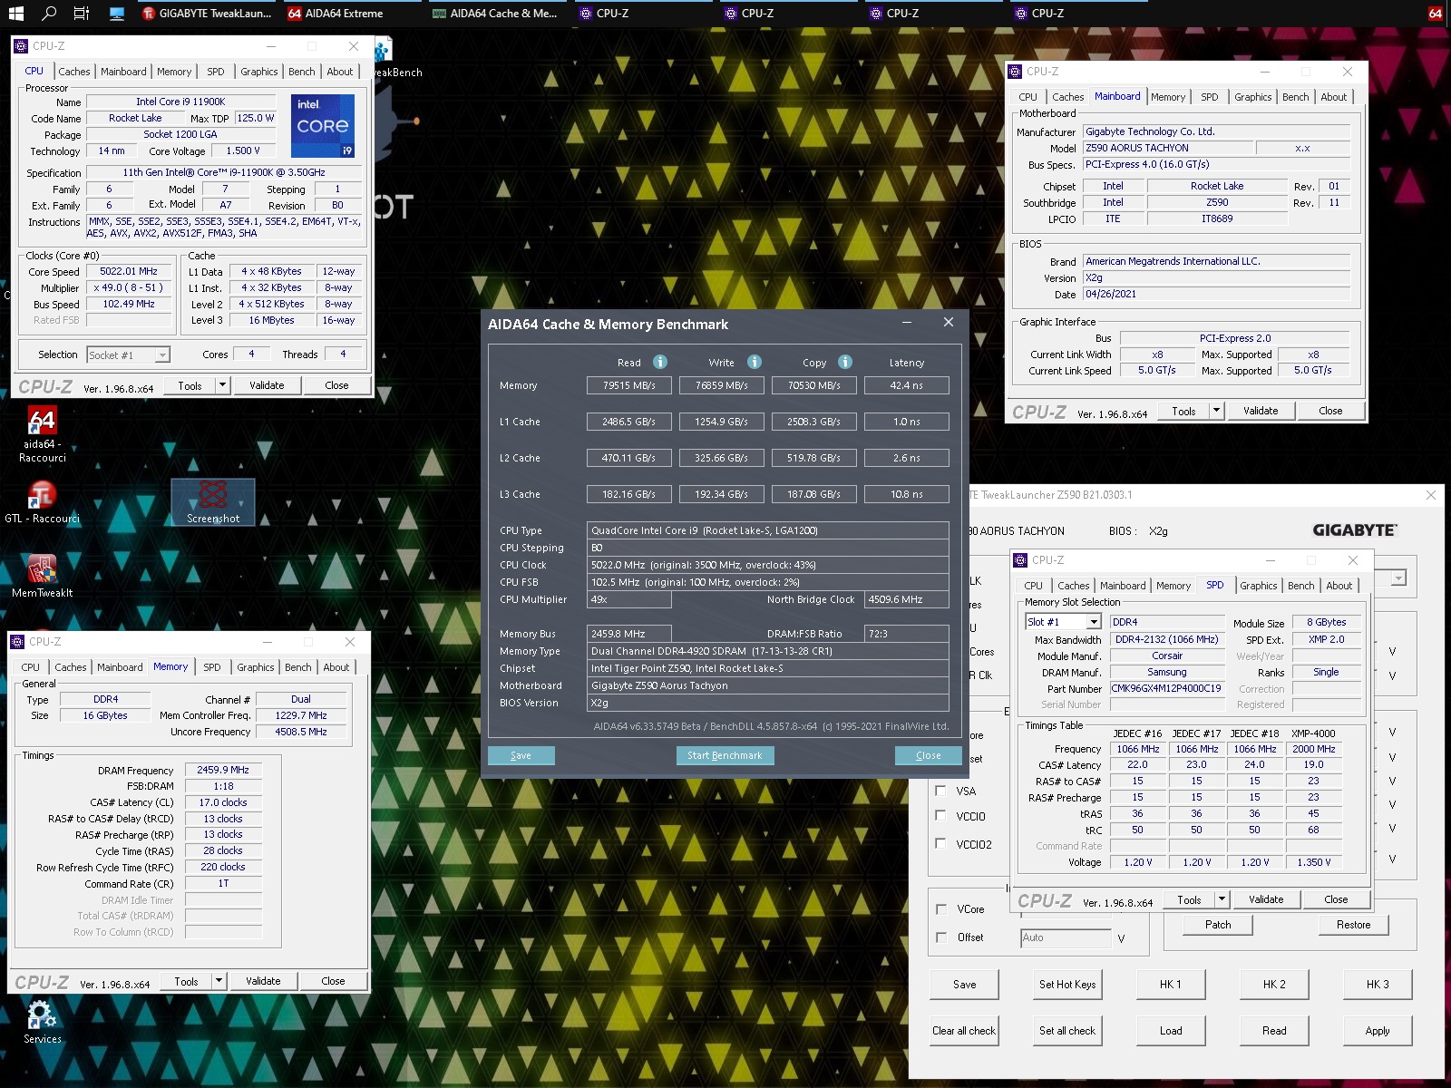Click the Restore button
The width and height of the screenshot is (1451, 1088).
pyautogui.click(x=1353, y=925)
